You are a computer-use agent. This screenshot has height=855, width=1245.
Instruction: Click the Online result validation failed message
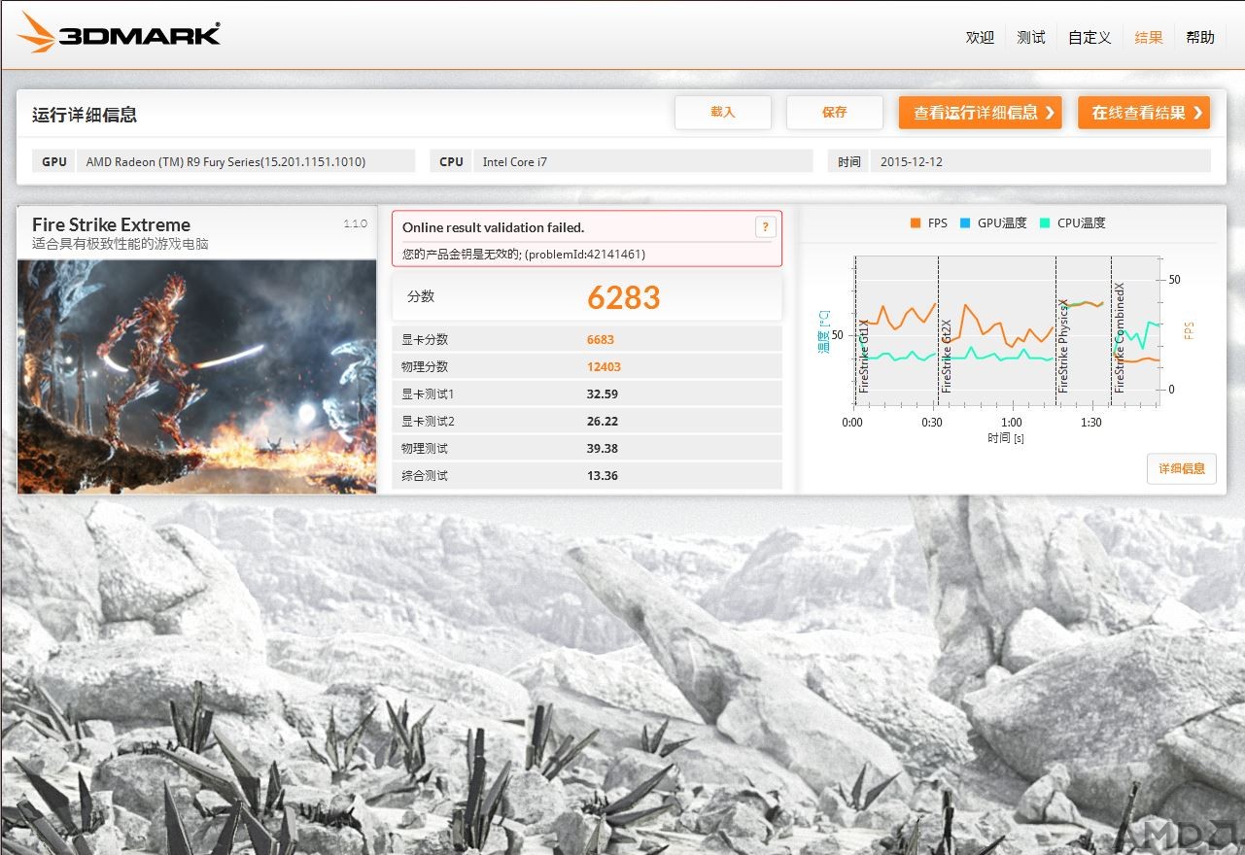(493, 227)
